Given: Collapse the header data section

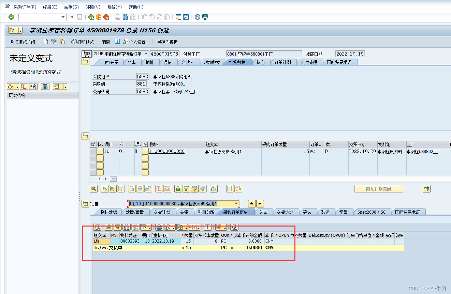Looking at the screenshot, I should 85,61.
